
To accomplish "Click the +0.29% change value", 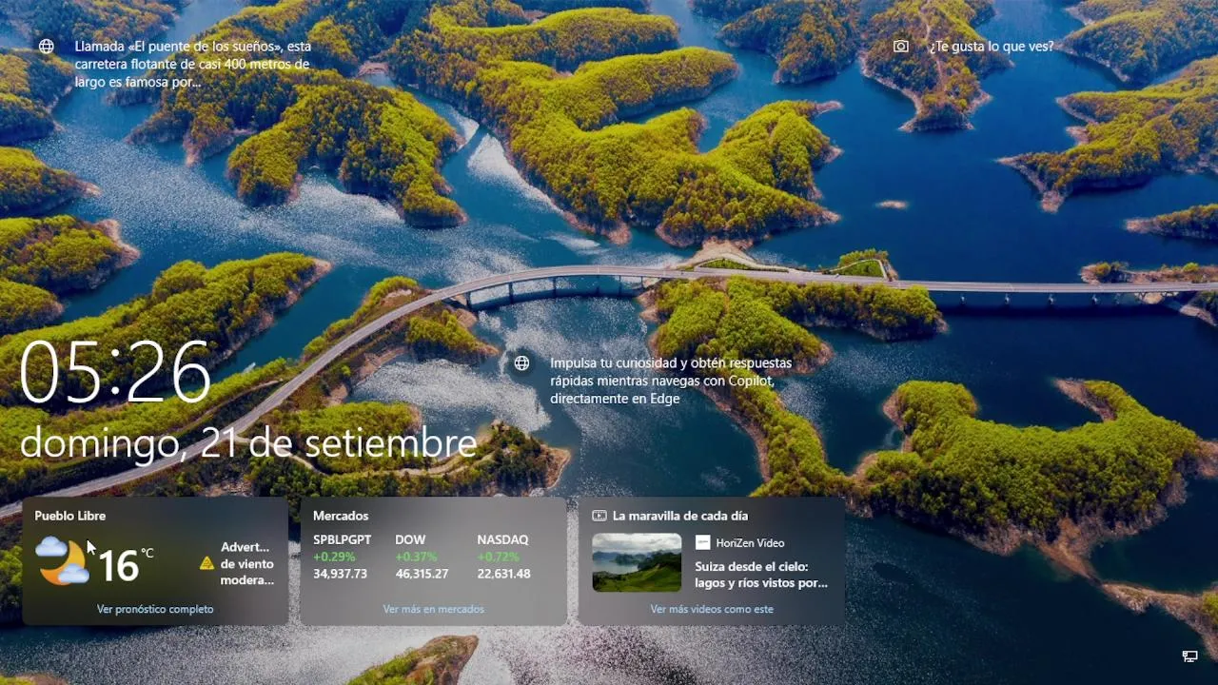I will [334, 557].
